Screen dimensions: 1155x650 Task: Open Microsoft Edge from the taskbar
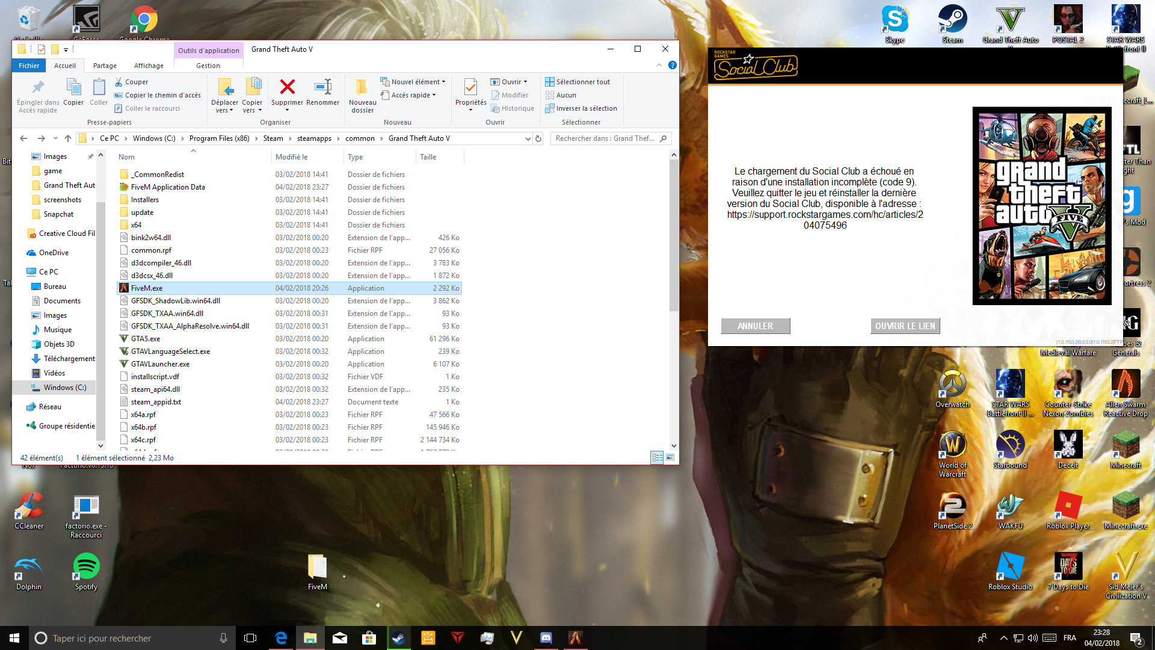click(281, 638)
